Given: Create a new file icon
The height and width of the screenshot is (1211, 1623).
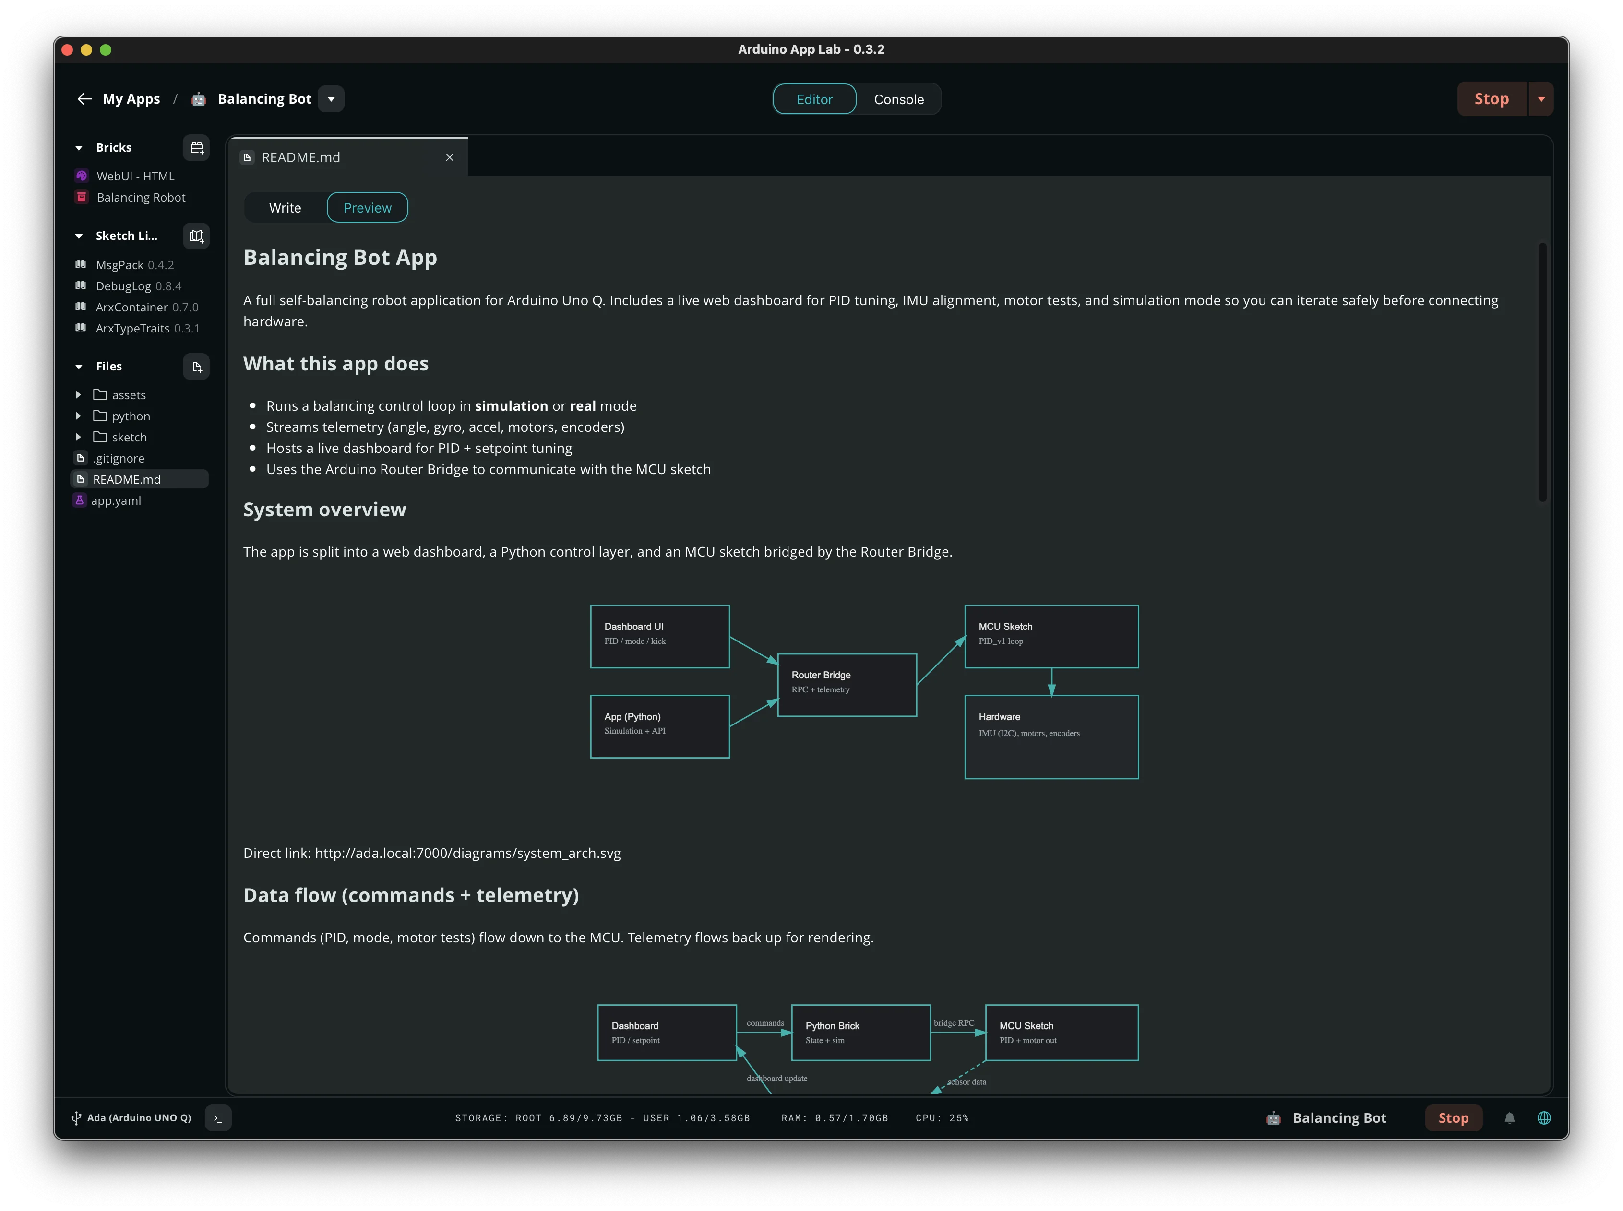Looking at the screenshot, I should pyautogui.click(x=196, y=367).
